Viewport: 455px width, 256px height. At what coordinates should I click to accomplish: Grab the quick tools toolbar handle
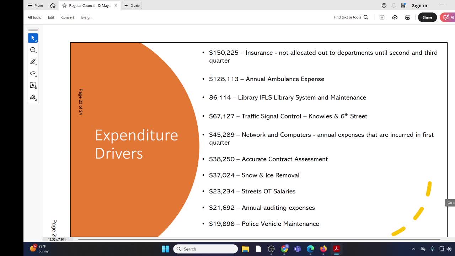[33, 30]
